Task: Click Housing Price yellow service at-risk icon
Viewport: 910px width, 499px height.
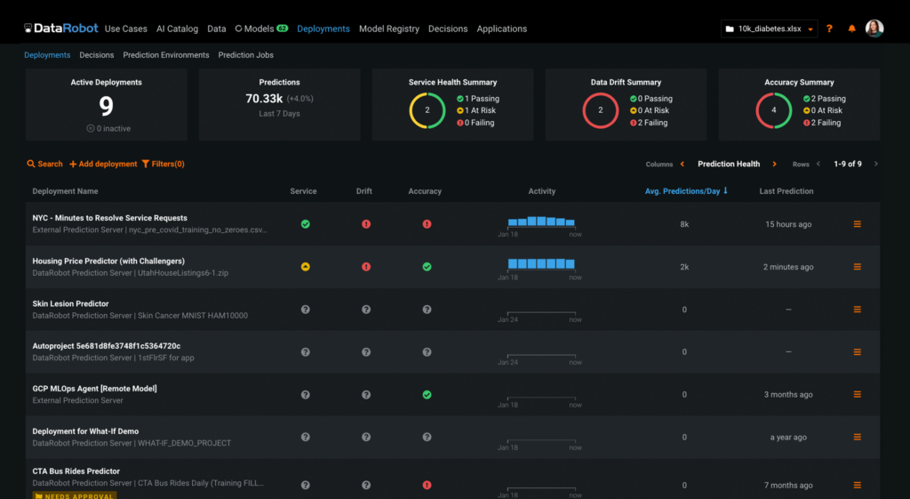Action: point(306,267)
